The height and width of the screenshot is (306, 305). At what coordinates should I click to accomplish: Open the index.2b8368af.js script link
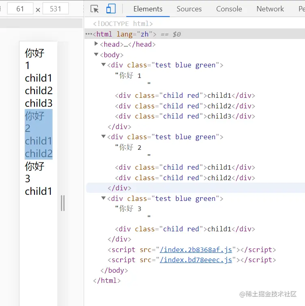click(x=196, y=250)
